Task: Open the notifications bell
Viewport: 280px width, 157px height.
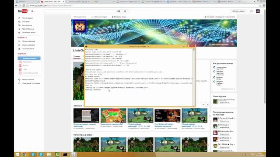Action: (251, 11)
